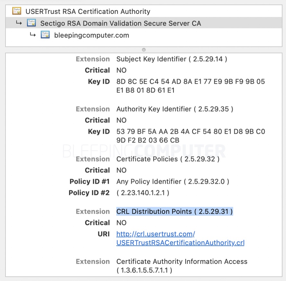Select Sectigo RSA Domain Validation Secure Server CA text
The height and width of the screenshot is (281, 286).
[121, 23]
